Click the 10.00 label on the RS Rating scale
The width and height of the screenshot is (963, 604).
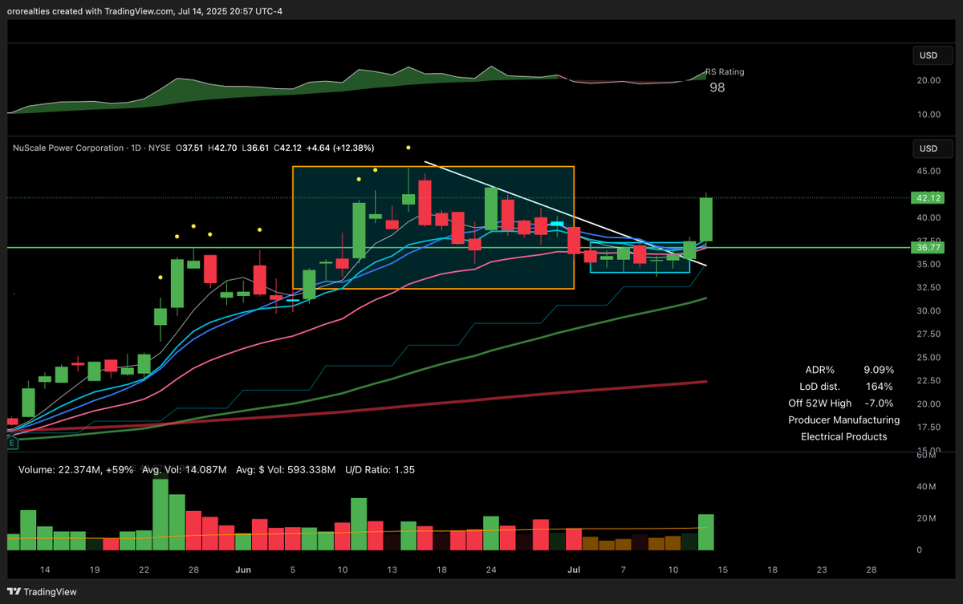tap(928, 114)
